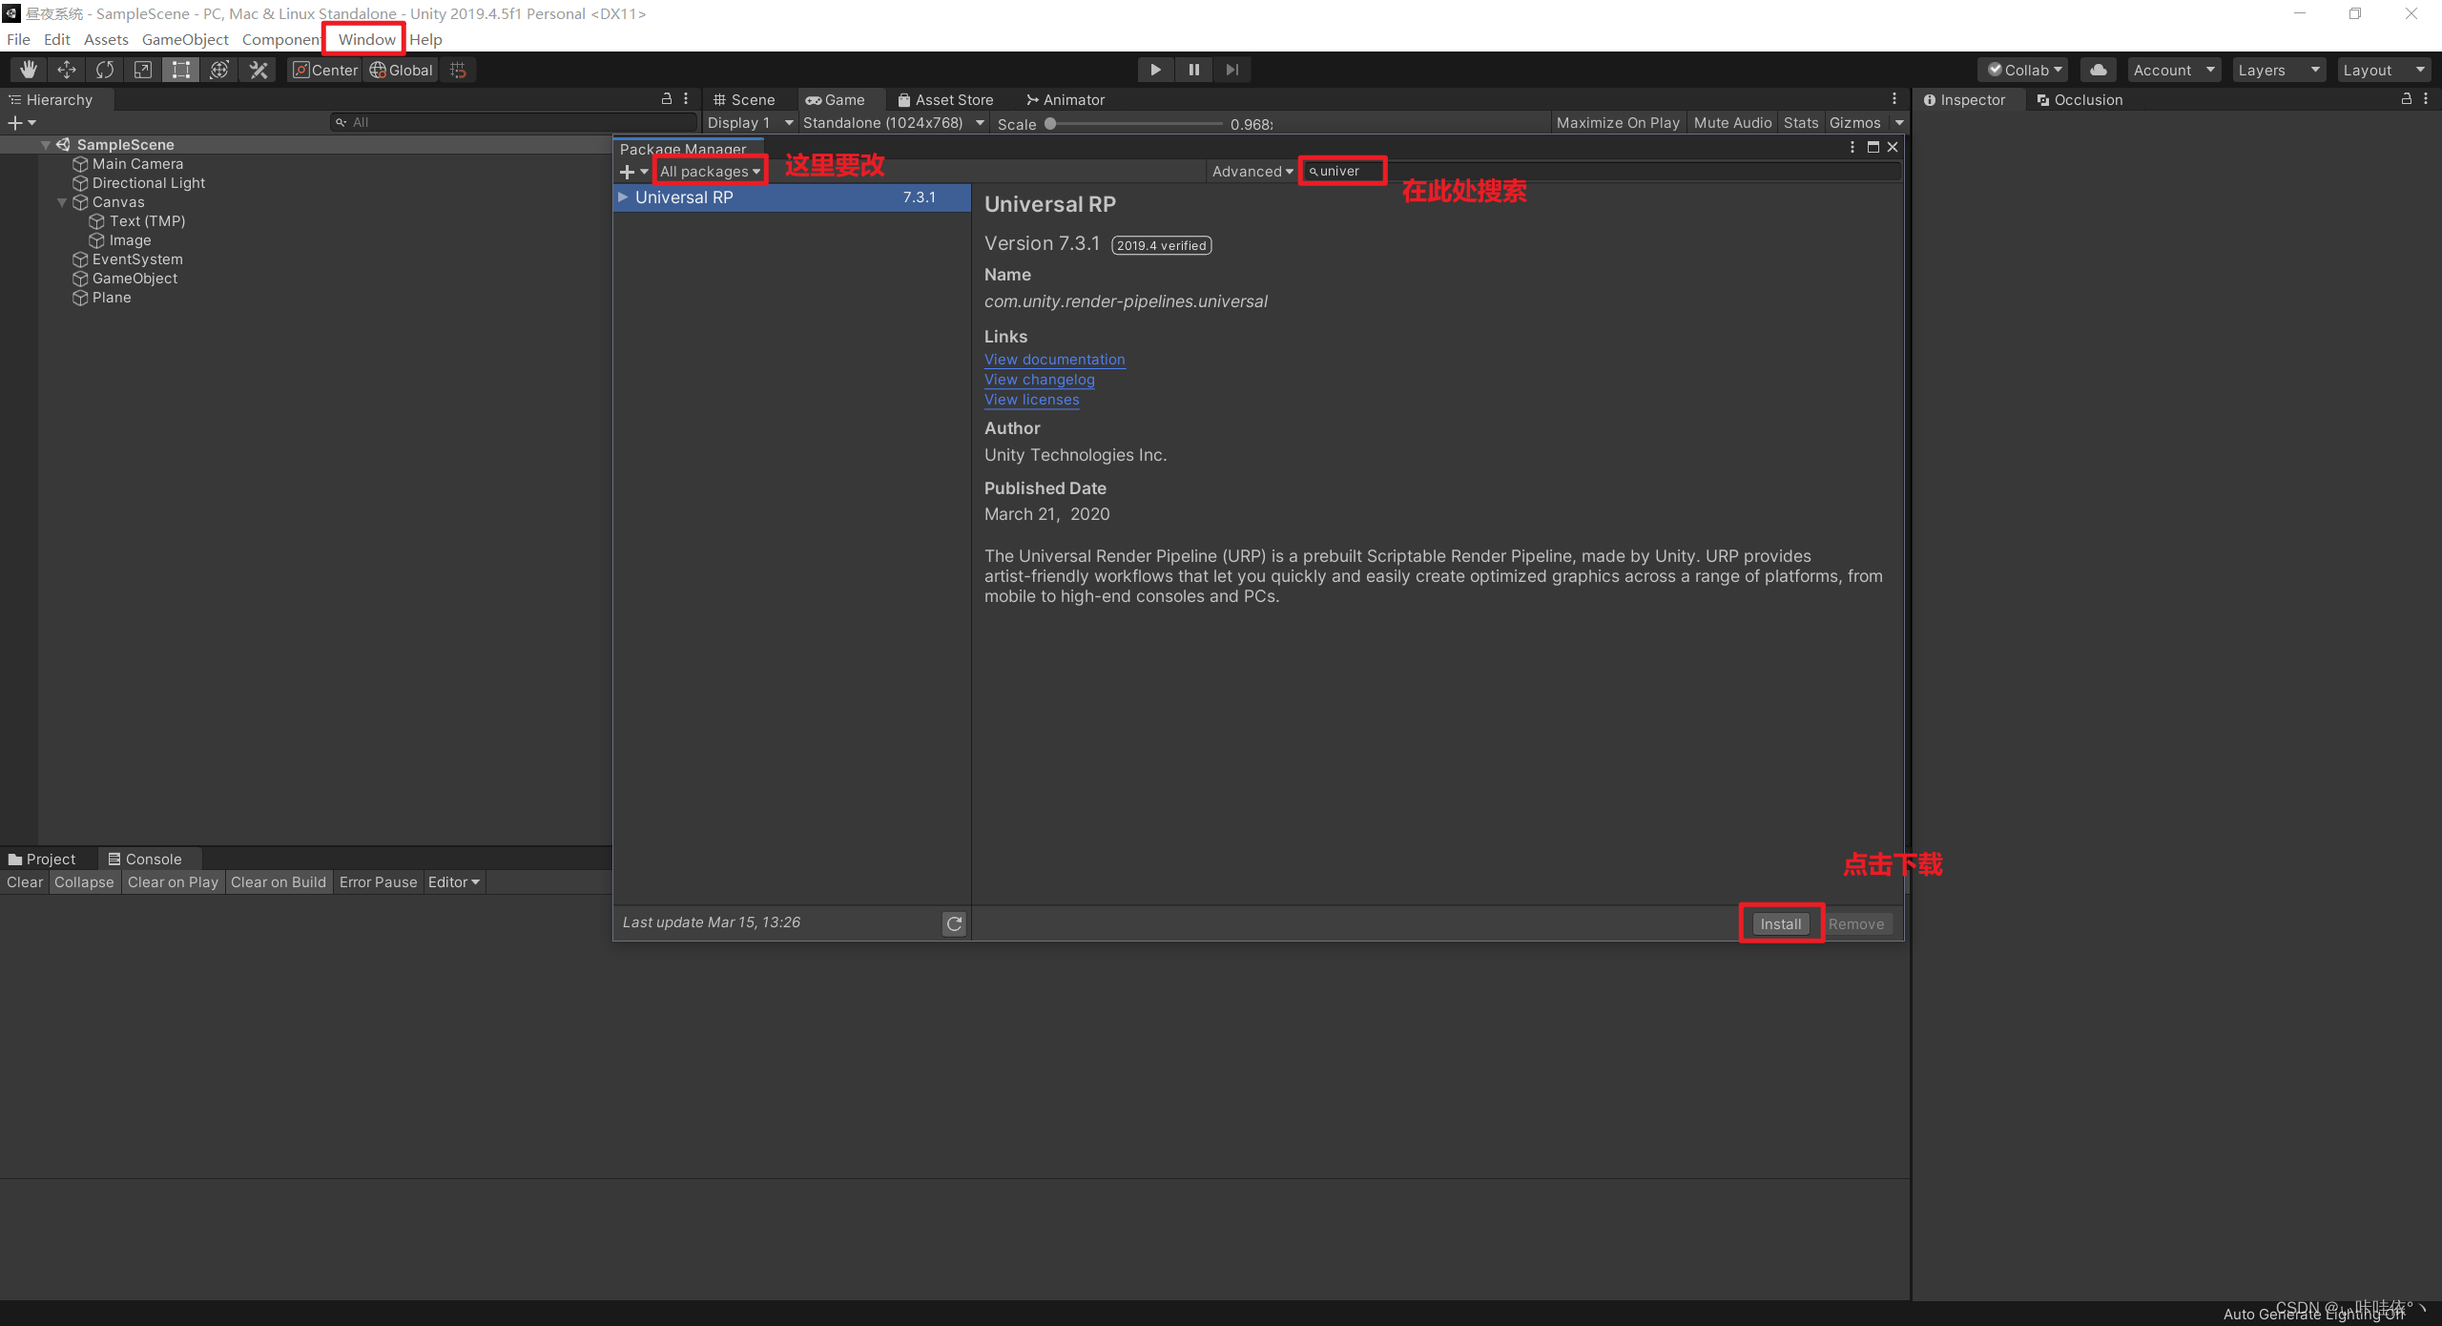The image size is (2442, 1326).
Task: Open the Account dropdown
Action: point(2174,70)
